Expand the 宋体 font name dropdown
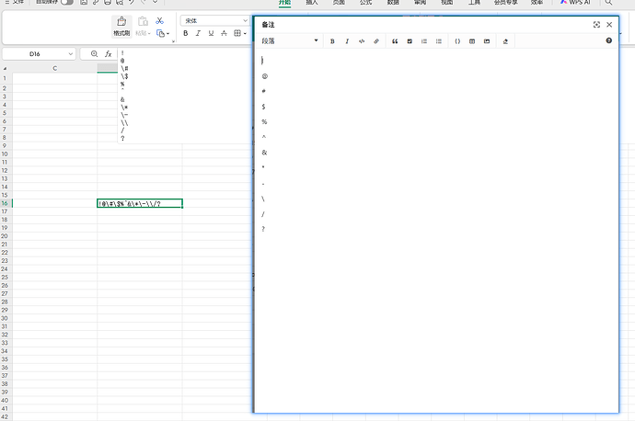The image size is (635, 421). pyautogui.click(x=246, y=20)
